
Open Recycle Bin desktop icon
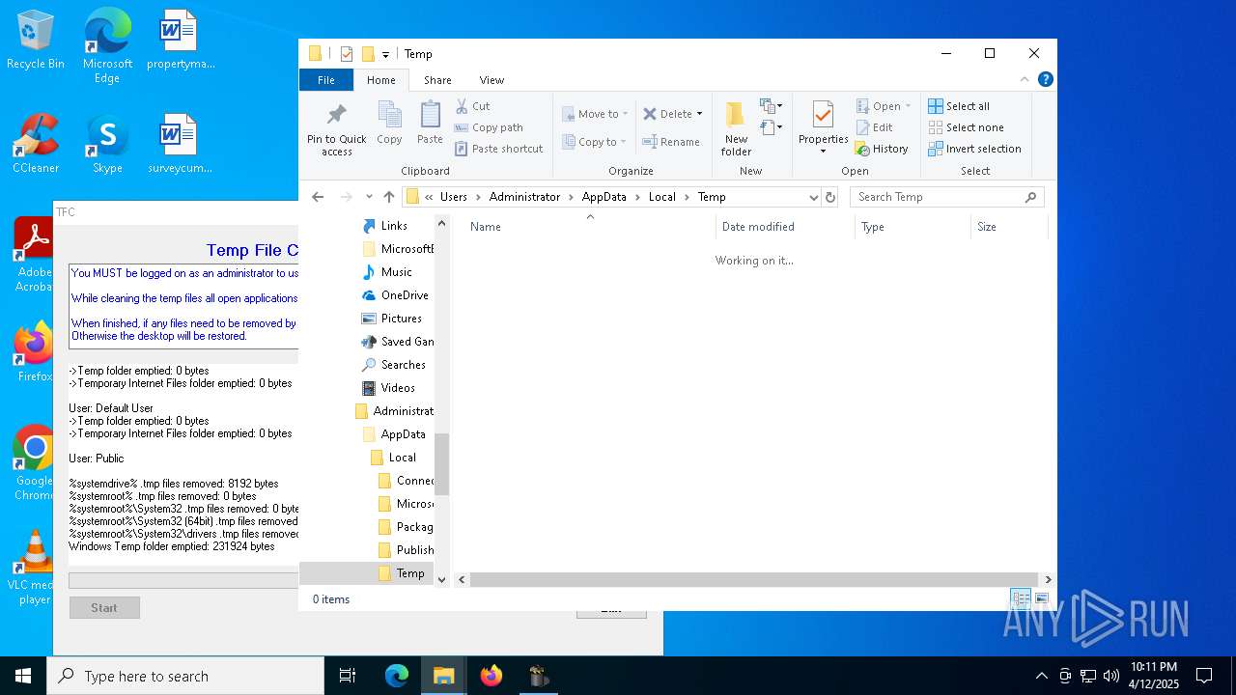36,41
